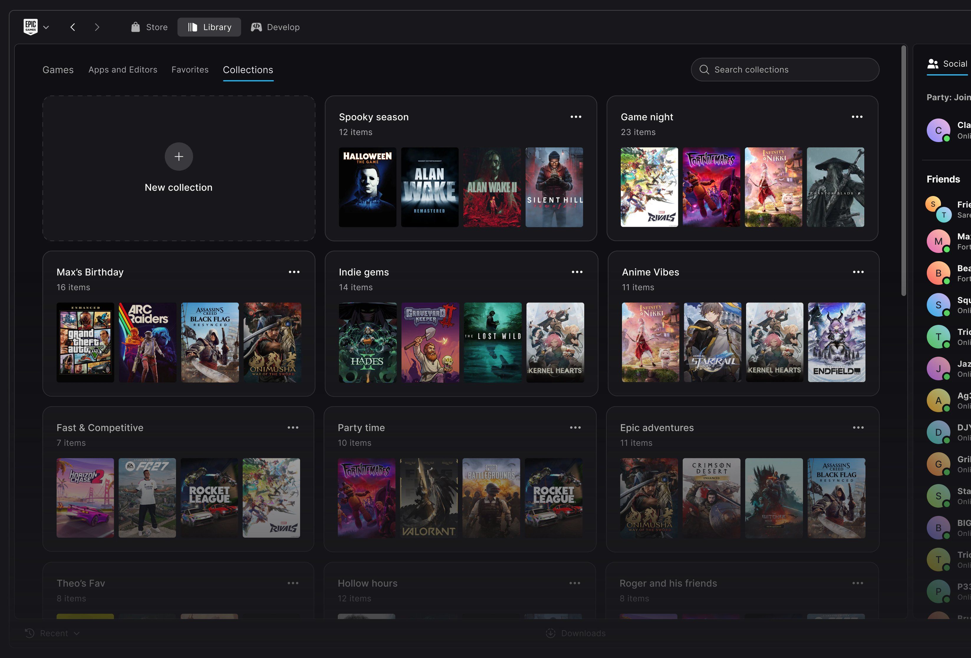Expand the dropdown arrow beside the Epic logo

point(46,27)
